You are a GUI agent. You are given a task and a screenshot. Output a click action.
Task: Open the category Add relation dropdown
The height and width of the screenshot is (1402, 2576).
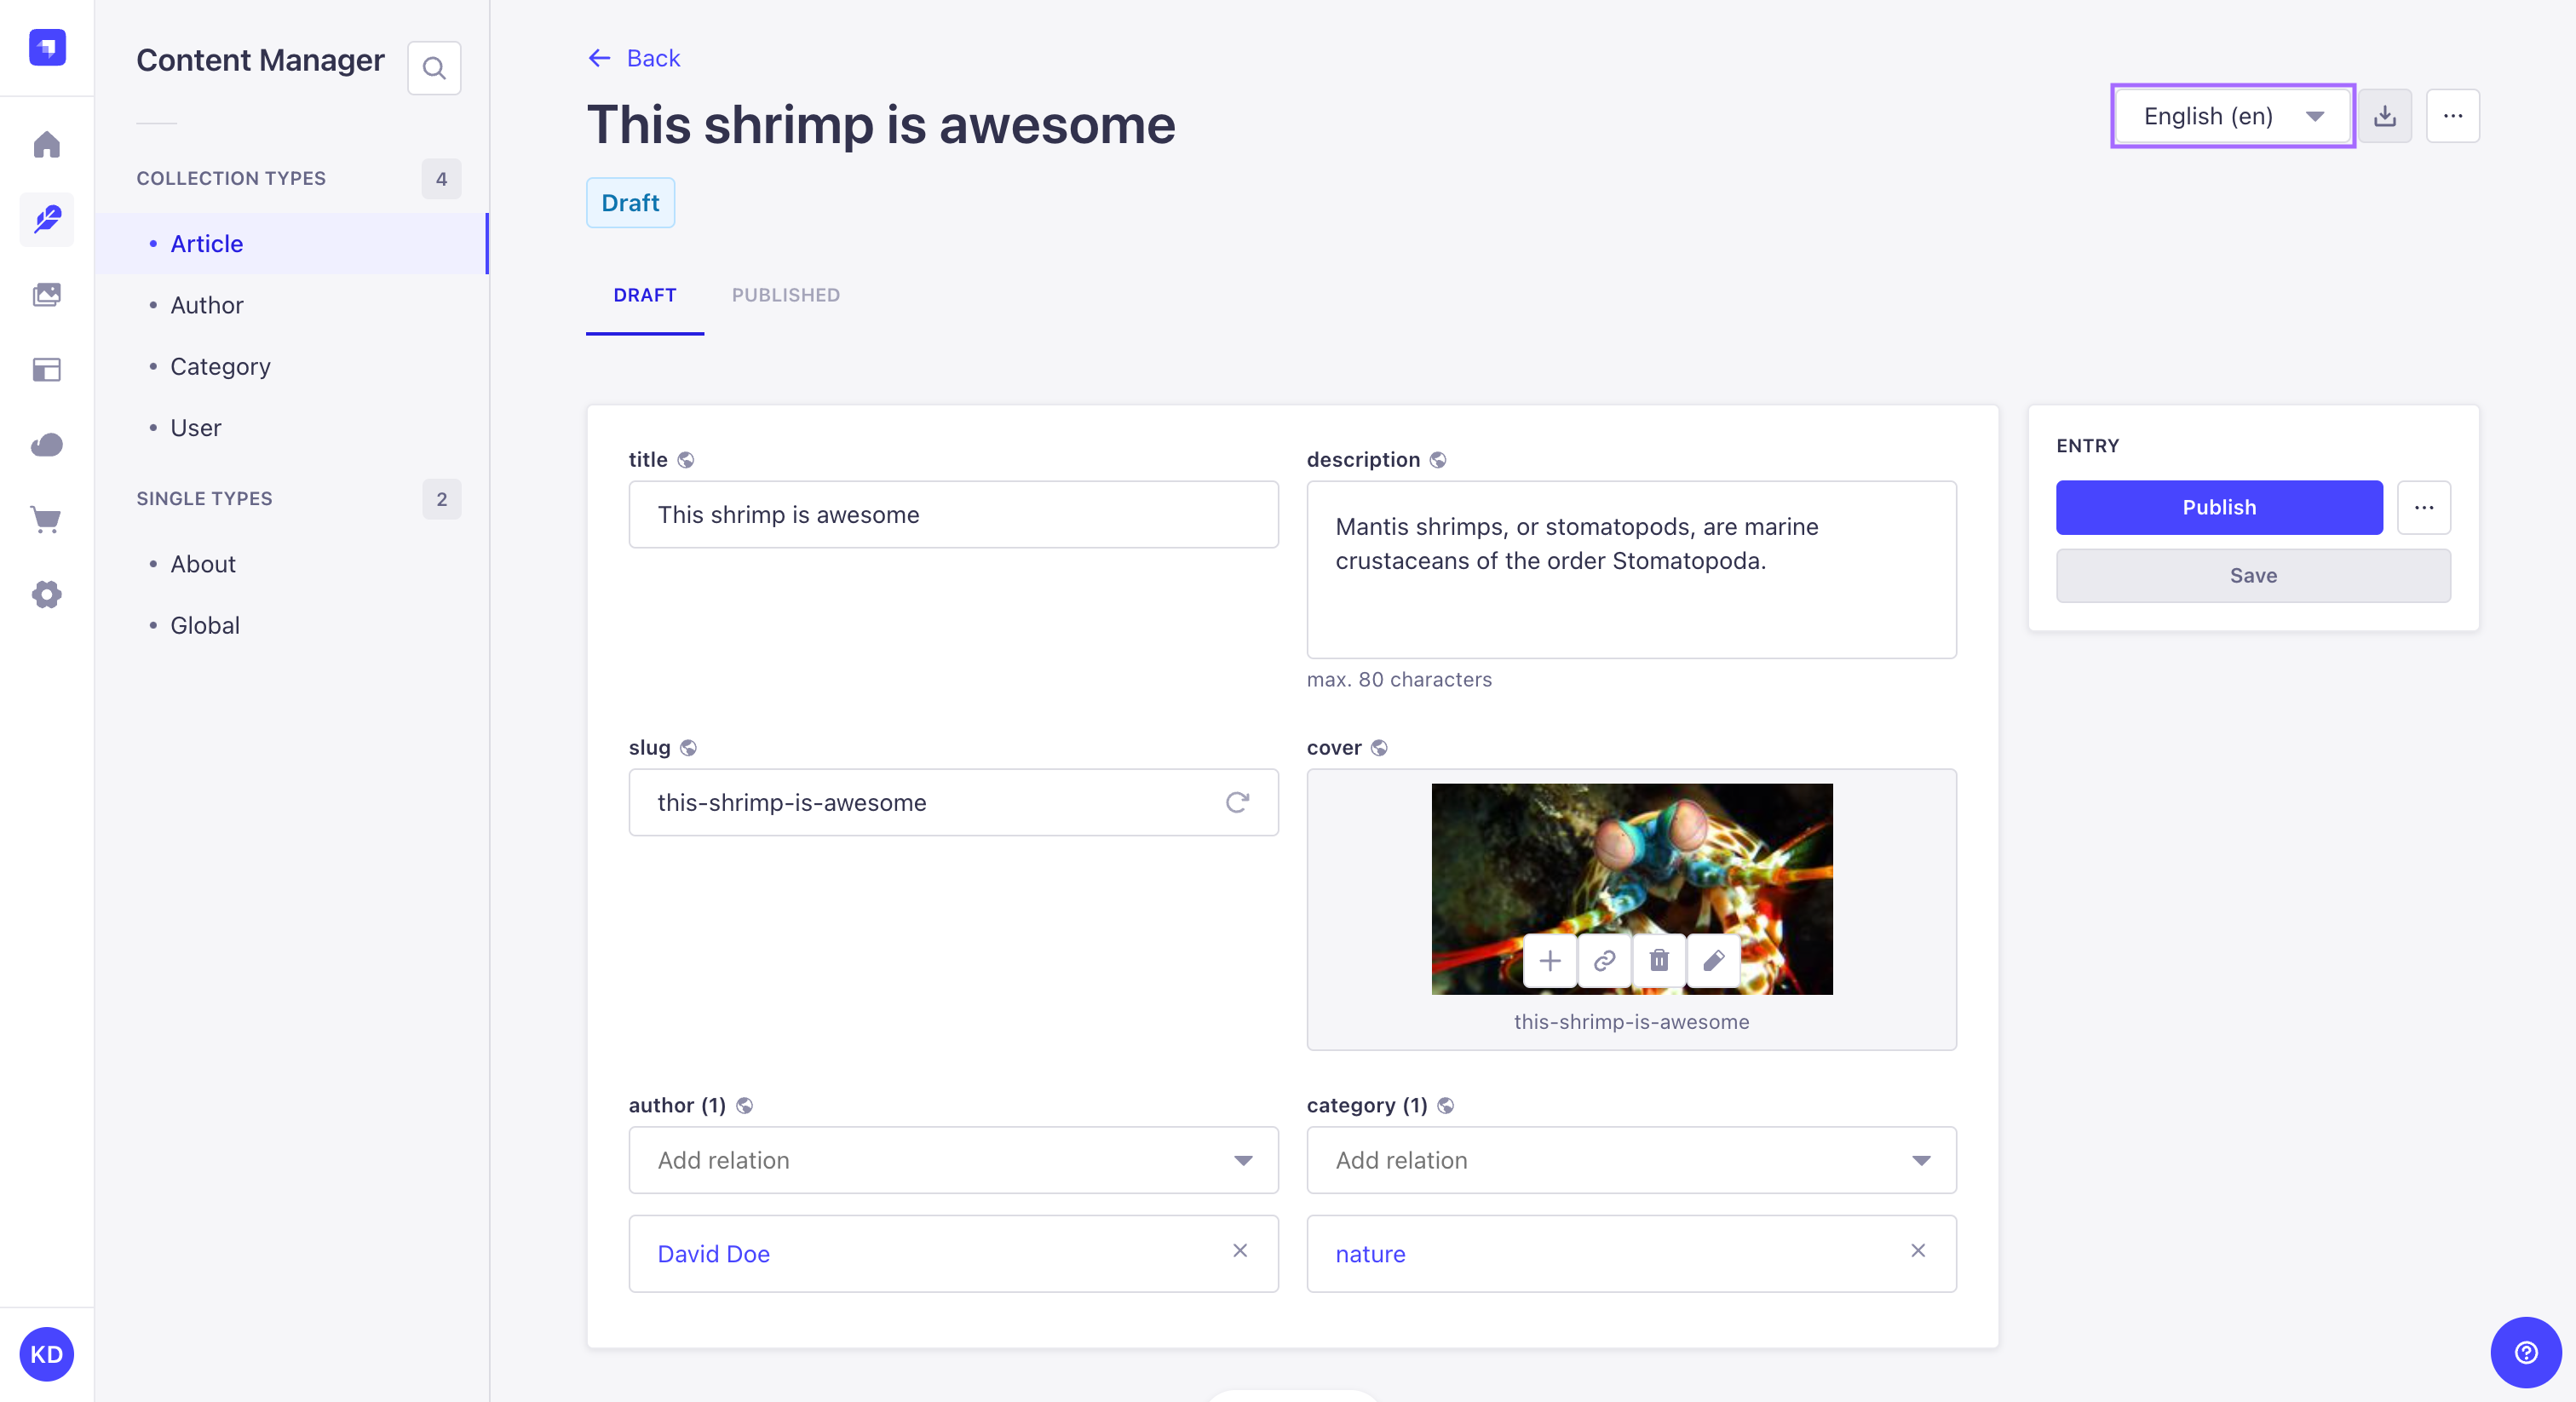(x=1921, y=1160)
